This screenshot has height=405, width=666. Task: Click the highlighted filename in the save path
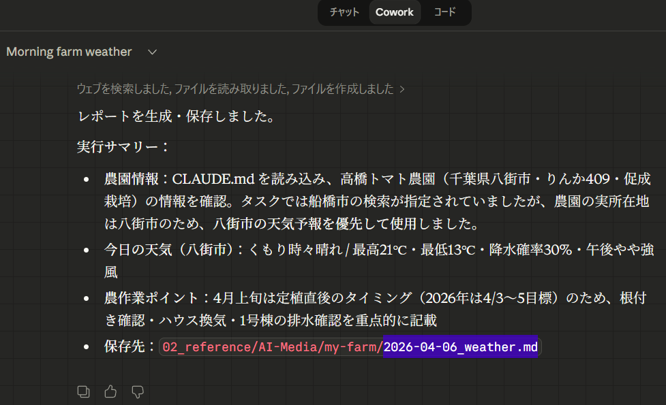point(461,347)
